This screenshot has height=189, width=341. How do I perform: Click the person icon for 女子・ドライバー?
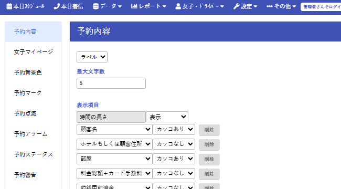click(x=178, y=6)
